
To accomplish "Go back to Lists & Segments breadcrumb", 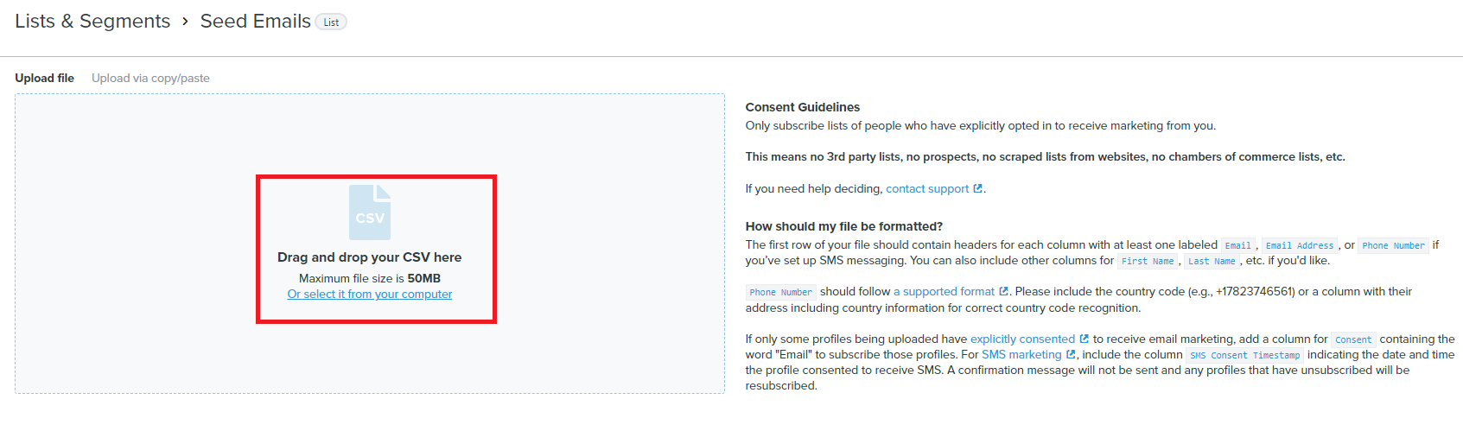I will pyautogui.click(x=92, y=22).
